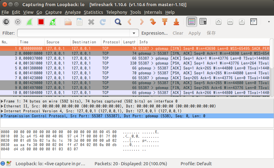The image size is (274, 168).
Task: Open the filter history dropdown arrow
Action: coord(134,33)
